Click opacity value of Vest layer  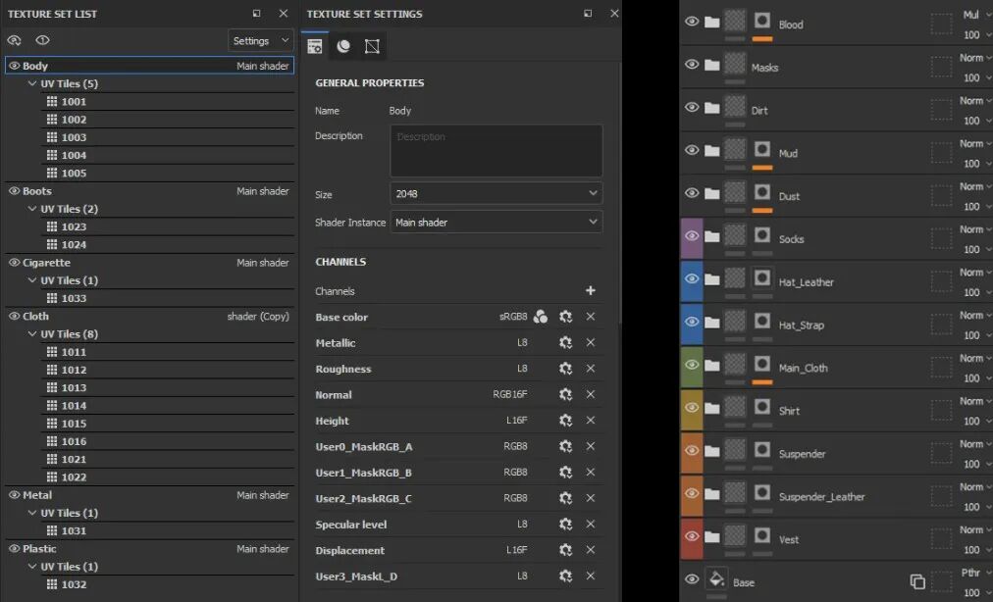click(971, 550)
